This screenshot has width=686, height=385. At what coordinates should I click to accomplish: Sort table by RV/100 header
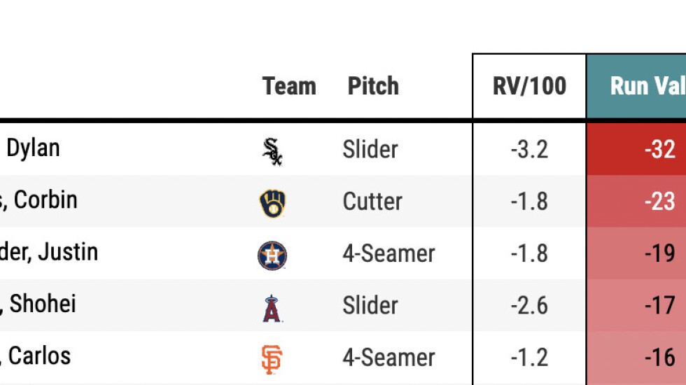point(529,86)
